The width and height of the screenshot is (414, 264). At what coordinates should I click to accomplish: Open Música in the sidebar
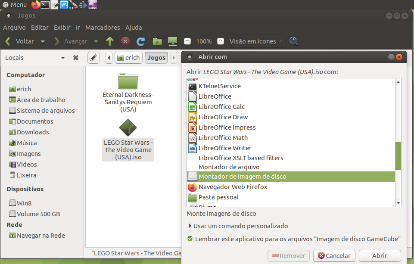coord(23,143)
